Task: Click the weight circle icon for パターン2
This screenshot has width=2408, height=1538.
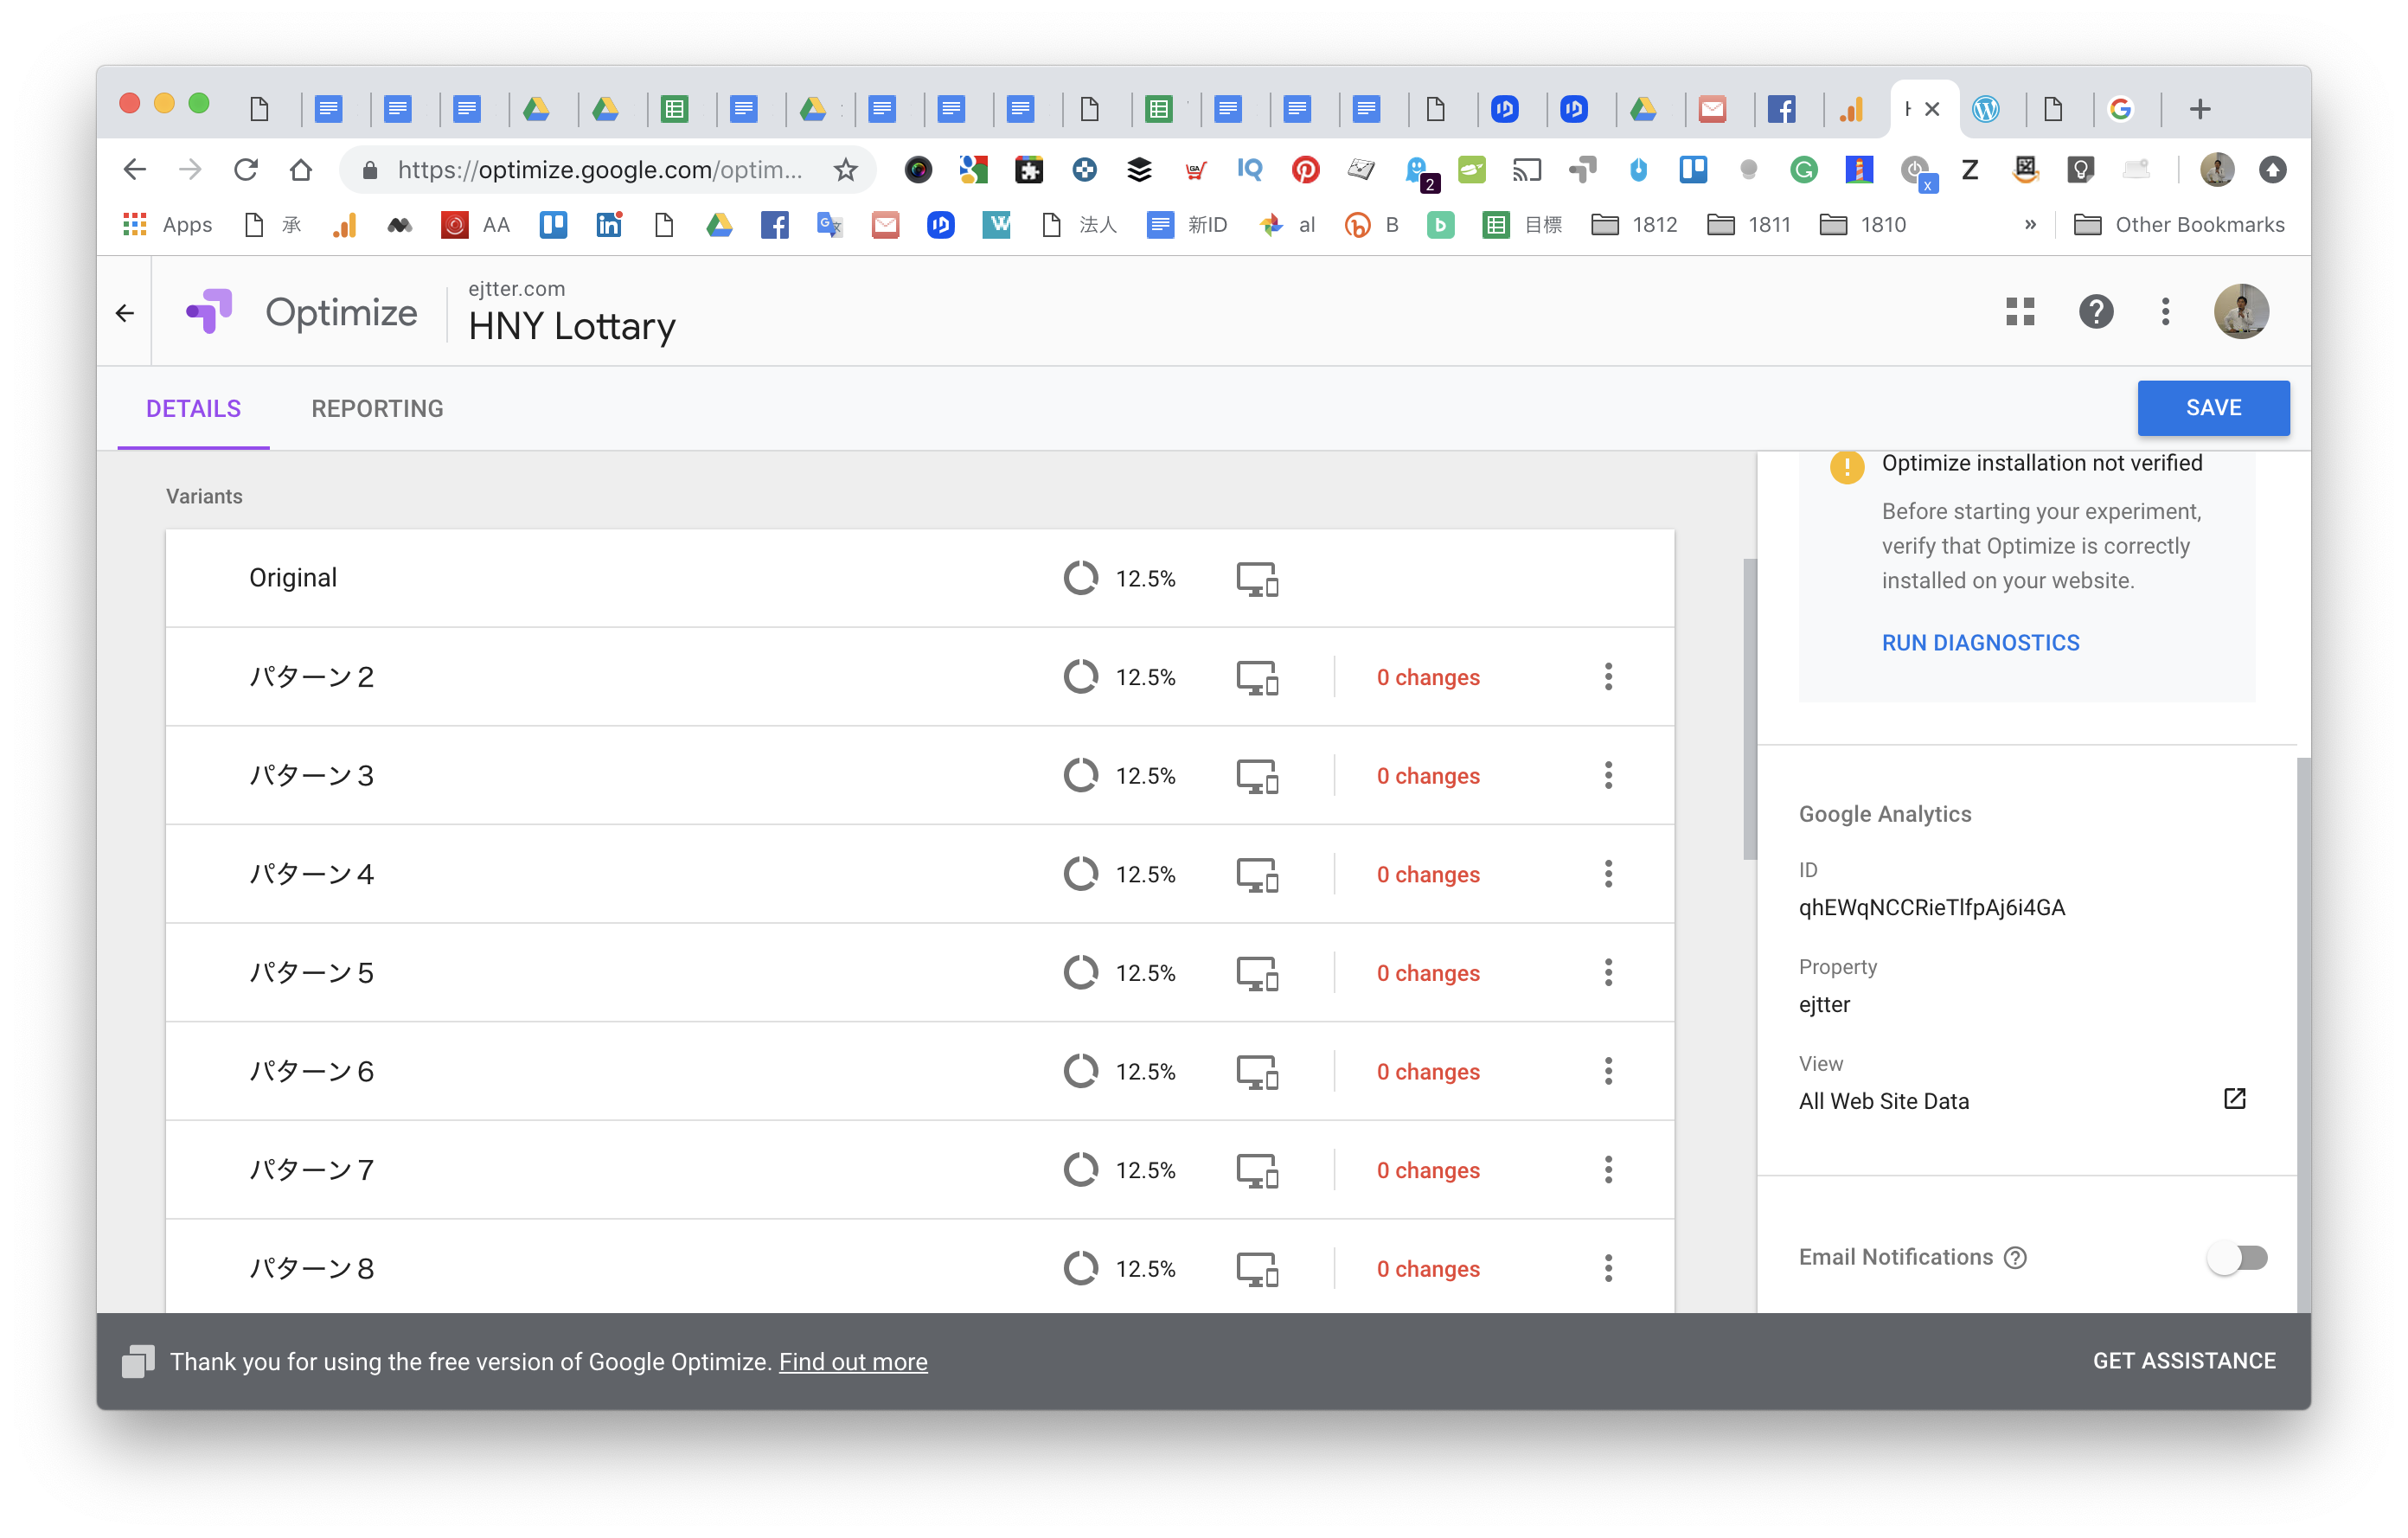Action: click(1080, 677)
